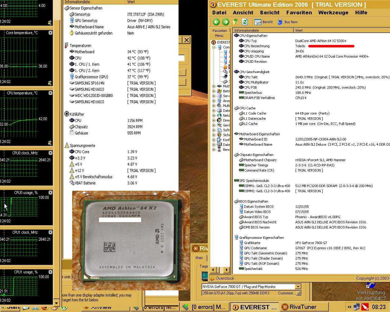390x312 pixels.
Task: Open the Favoriten menu
Action: pyautogui.click(x=299, y=12)
